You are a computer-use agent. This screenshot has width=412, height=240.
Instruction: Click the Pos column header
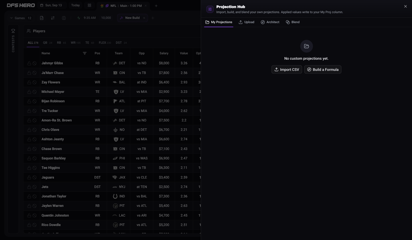(x=97, y=53)
